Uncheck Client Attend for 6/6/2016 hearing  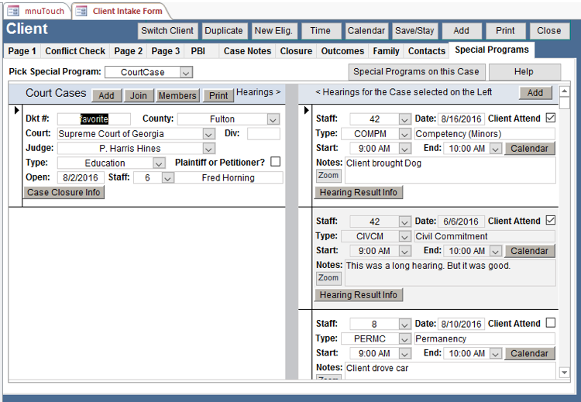coord(551,221)
